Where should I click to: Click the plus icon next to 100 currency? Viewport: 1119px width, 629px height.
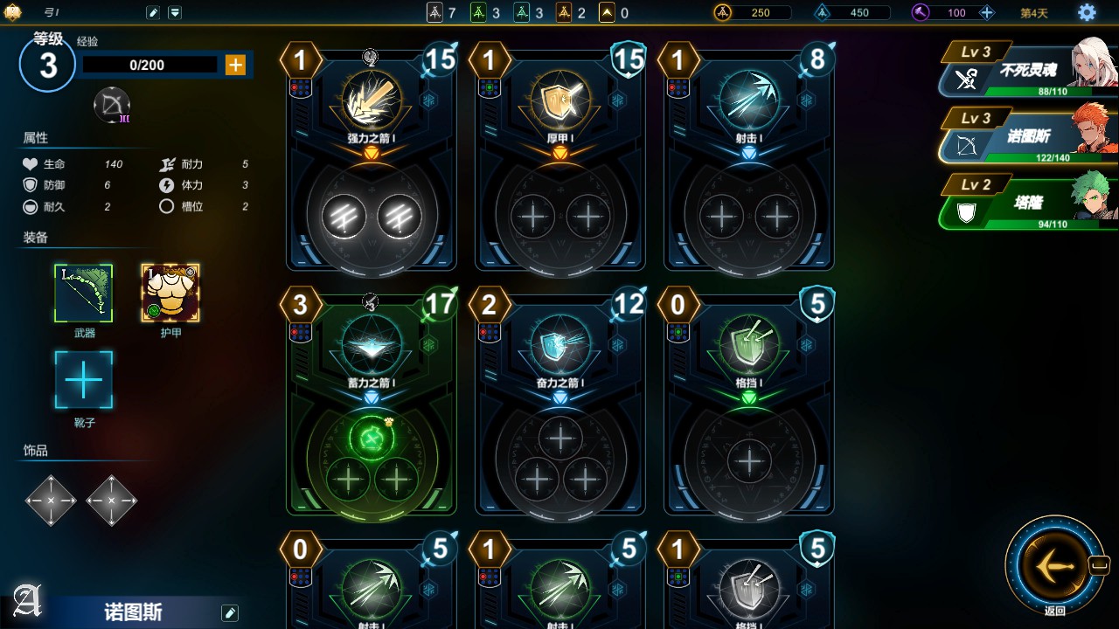click(x=987, y=12)
